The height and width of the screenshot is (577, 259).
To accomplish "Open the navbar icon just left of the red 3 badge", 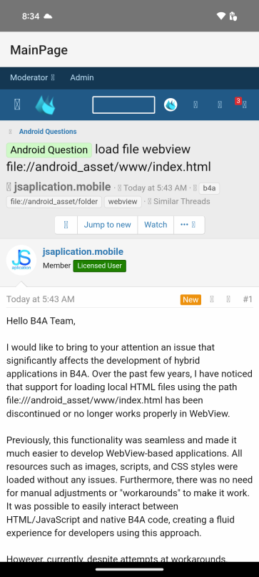I will pyautogui.click(x=220, y=105).
